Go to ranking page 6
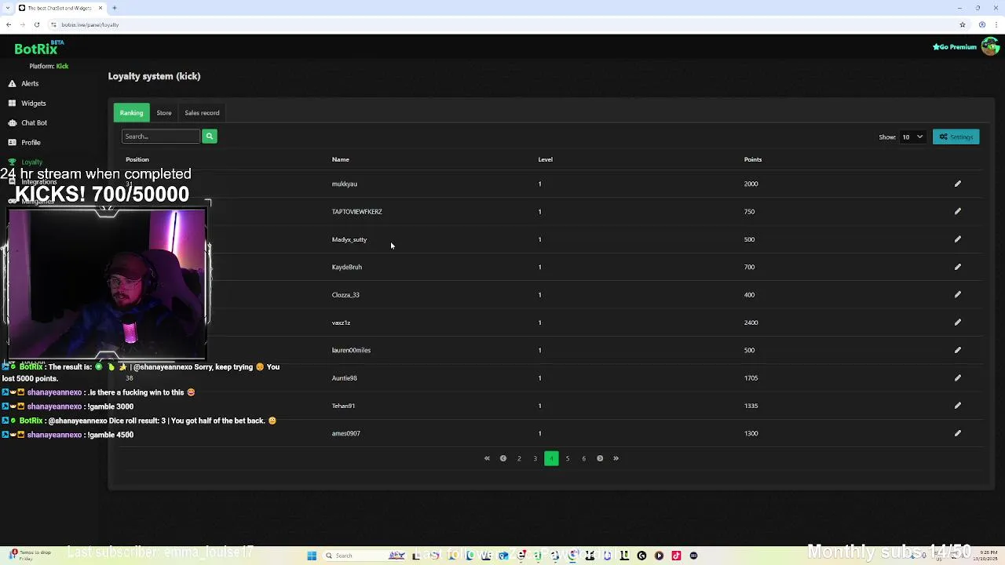The image size is (1005, 565). point(583,458)
